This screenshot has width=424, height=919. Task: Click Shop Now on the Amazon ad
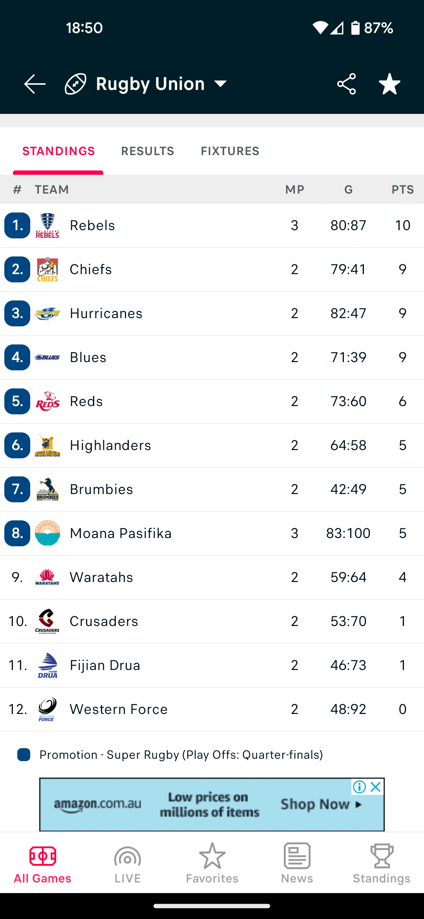(321, 804)
